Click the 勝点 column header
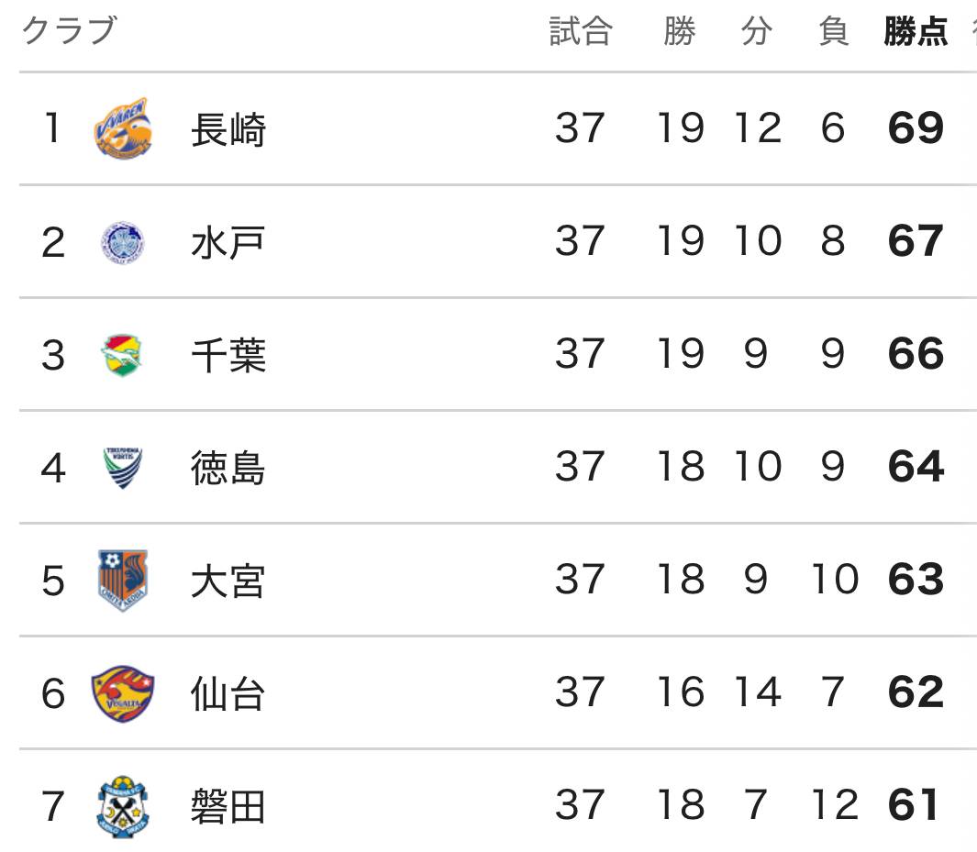Viewport: 977px width, 852px height. coord(916,32)
